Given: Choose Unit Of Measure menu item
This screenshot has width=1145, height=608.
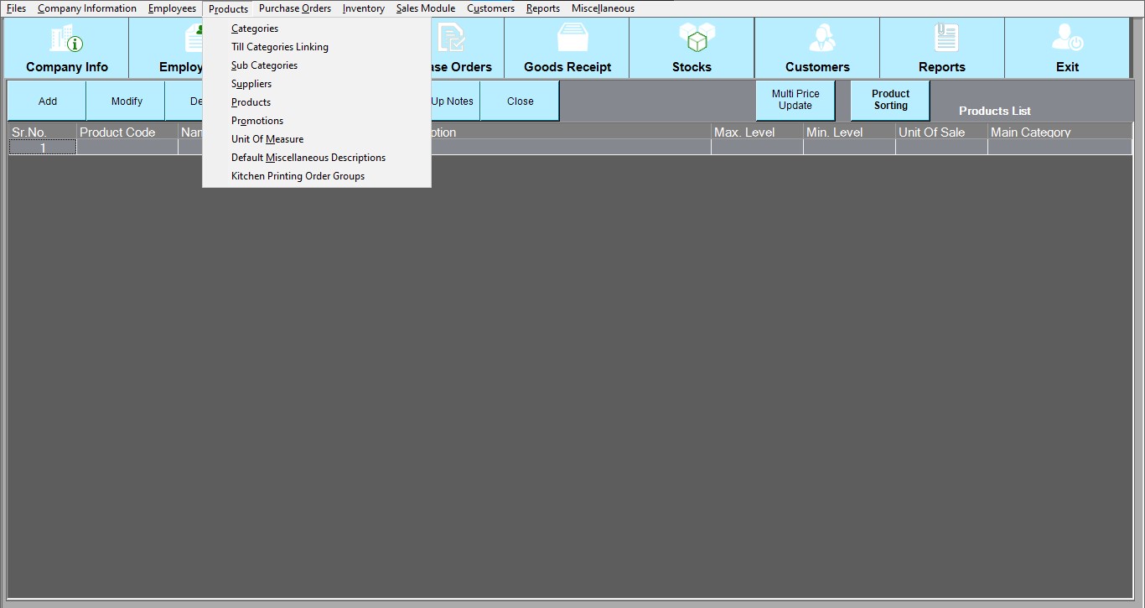Looking at the screenshot, I should 267,139.
